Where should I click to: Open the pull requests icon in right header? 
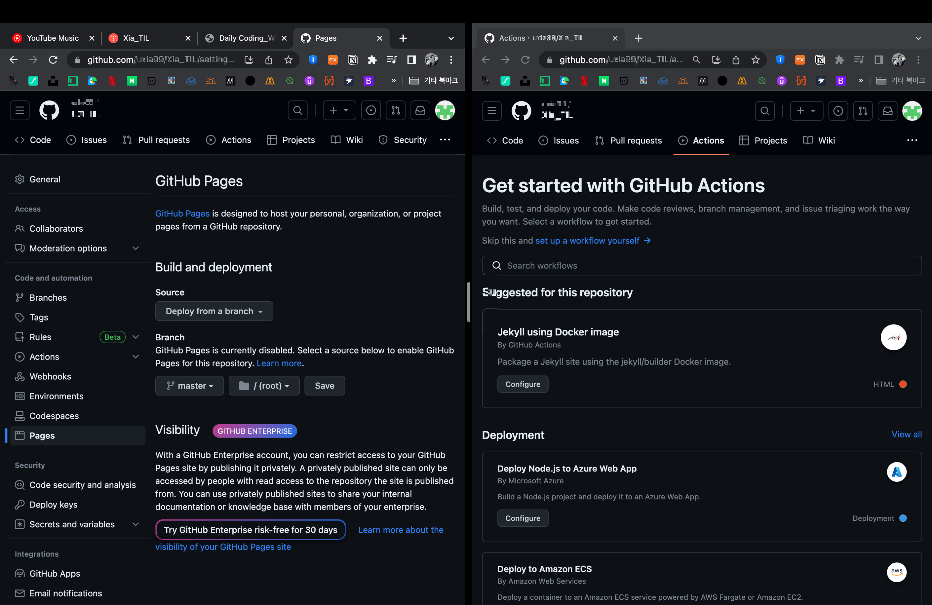(x=863, y=111)
